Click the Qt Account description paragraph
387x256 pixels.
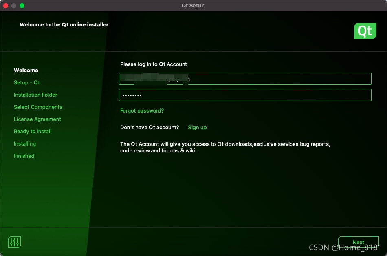tap(225, 148)
